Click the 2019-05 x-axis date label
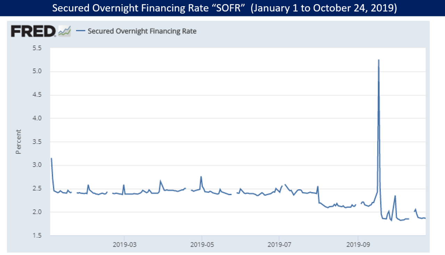 [x=202, y=244]
